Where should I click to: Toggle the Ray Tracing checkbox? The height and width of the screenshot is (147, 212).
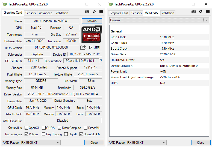[43, 134]
